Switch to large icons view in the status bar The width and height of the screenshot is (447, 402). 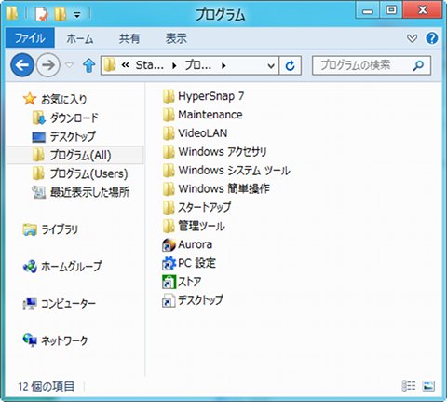coord(428,386)
